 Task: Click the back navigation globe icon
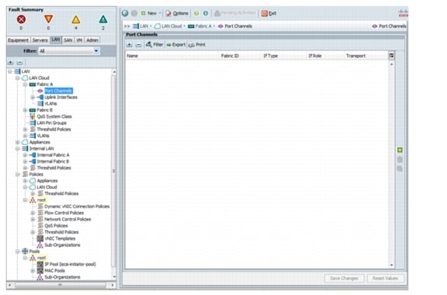pos(125,13)
